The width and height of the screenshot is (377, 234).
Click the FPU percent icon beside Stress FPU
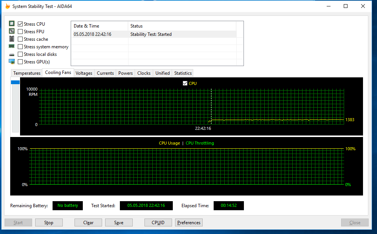12,31
